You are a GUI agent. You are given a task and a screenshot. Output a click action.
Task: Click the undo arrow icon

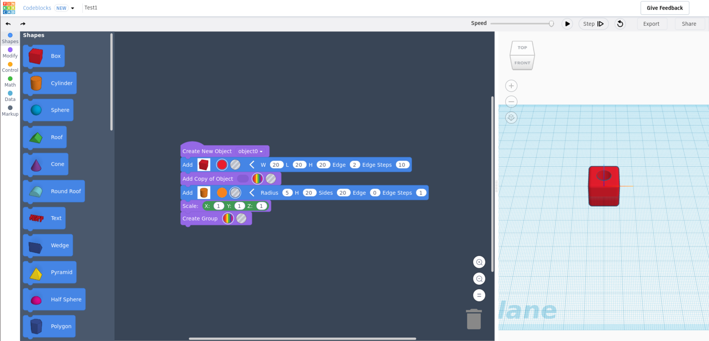coord(8,24)
